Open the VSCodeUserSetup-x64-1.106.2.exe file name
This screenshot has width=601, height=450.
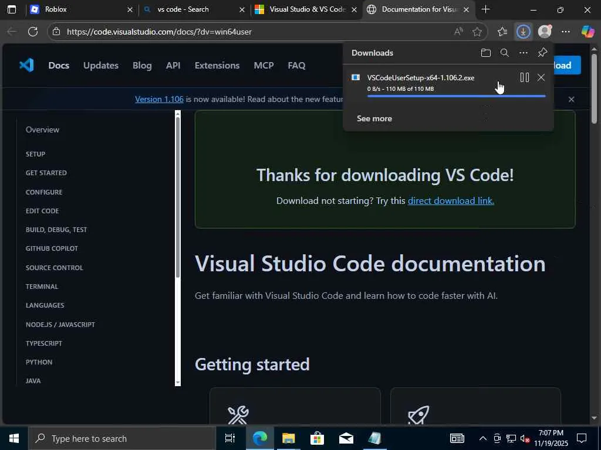pyautogui.click(x=420, y=78)
